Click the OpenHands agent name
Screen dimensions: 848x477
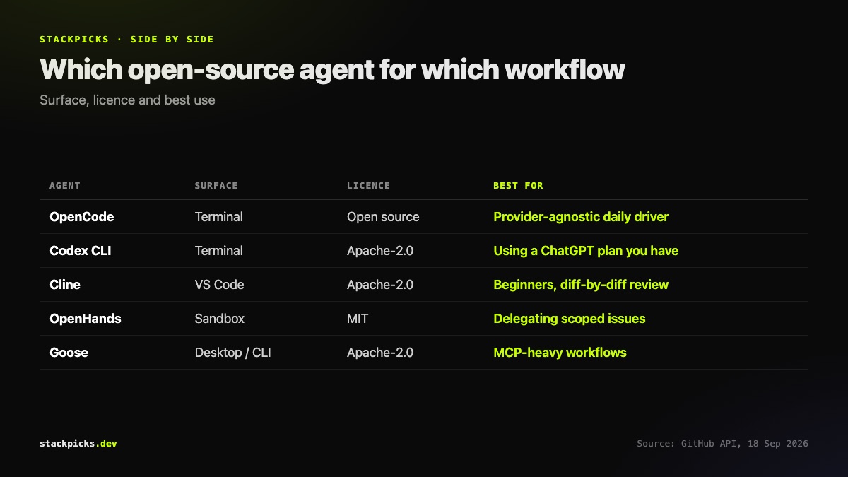click(86, 319)
